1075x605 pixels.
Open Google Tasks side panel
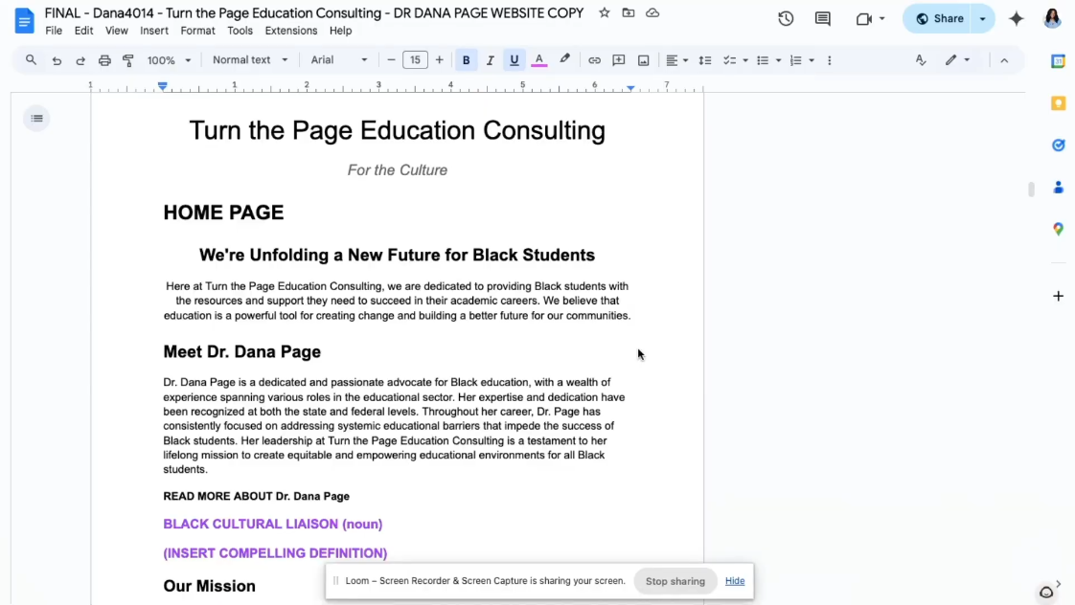point(1059,146)
